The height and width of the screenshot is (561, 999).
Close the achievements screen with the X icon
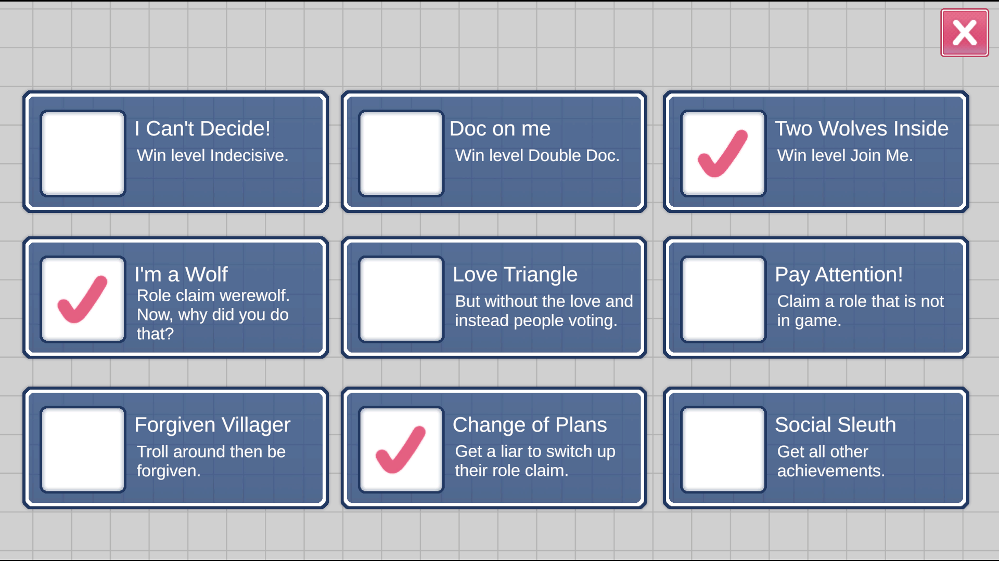(x=964, y=33)
